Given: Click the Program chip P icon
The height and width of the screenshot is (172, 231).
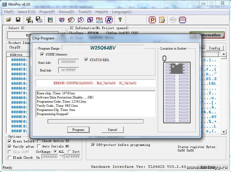Looking at the screenshot, I should 152,20.
